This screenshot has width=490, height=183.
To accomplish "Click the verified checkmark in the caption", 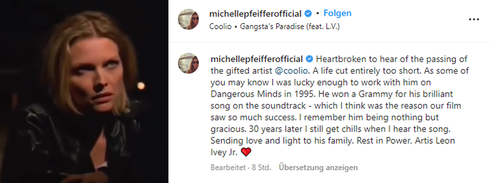I will pos(309,59).
